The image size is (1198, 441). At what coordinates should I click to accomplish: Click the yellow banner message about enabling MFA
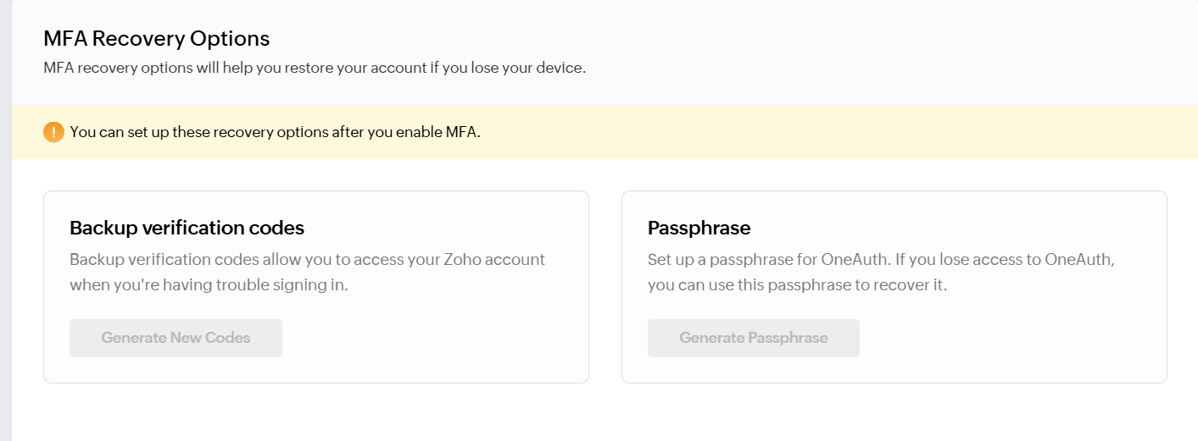click(276, 132)
